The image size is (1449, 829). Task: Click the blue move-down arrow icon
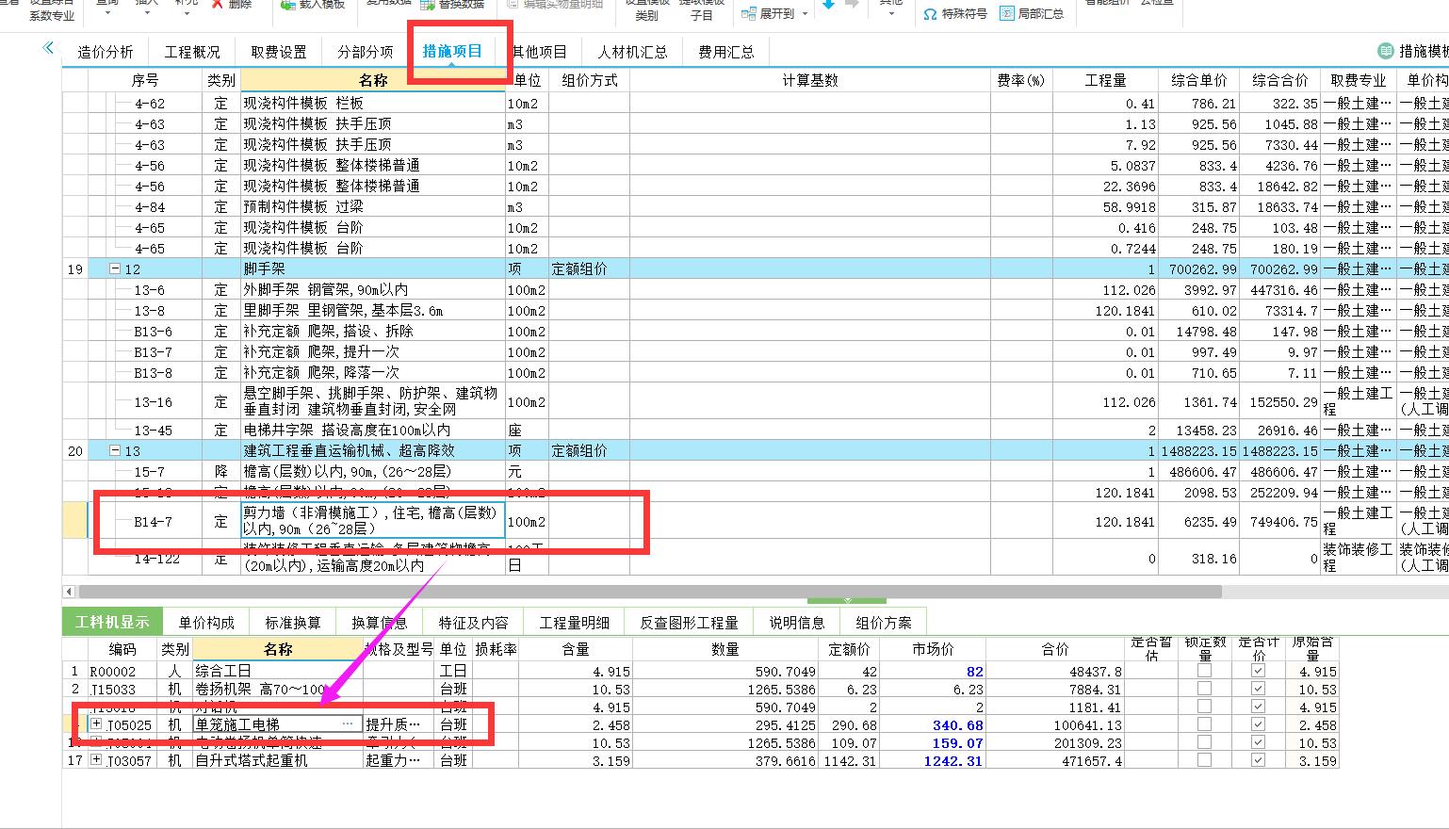point(828,5)
